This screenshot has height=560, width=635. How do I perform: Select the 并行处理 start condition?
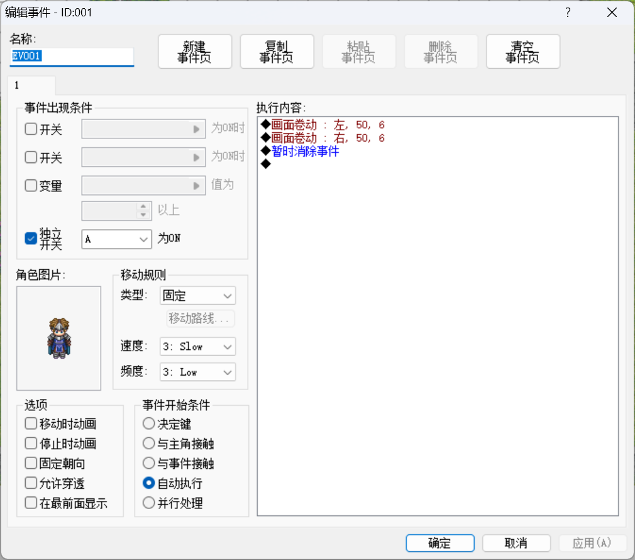pyautogui.click(x=148, y=503)
